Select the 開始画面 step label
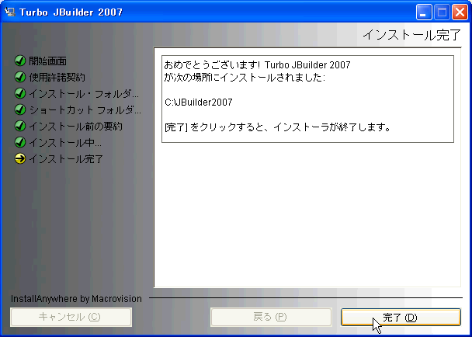The image size is (472, 337). point(47,61)
